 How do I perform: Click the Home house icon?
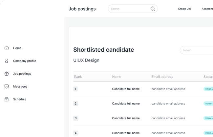point(7,48)
